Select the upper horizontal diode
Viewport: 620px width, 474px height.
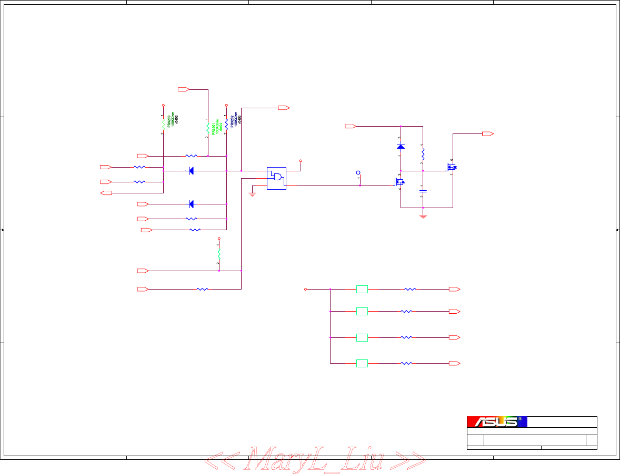192,171
